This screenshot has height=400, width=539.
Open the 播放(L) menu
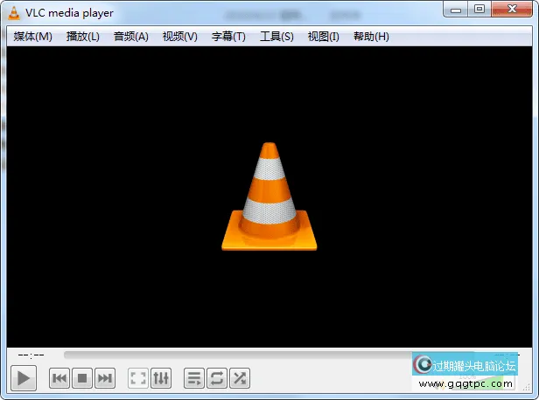click(83, 37)
